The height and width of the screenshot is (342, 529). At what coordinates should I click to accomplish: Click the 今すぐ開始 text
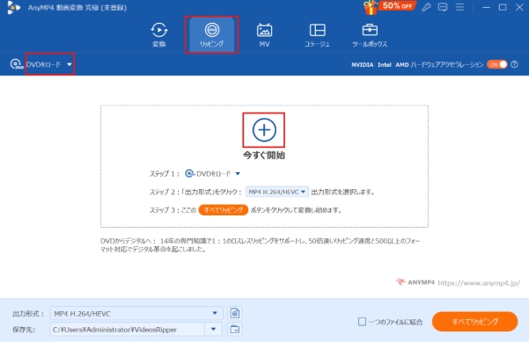click(x=264, y=156)
